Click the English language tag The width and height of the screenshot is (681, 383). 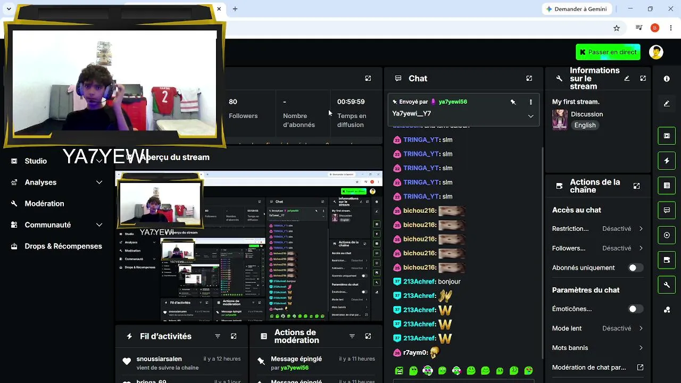tap(585, 126)
